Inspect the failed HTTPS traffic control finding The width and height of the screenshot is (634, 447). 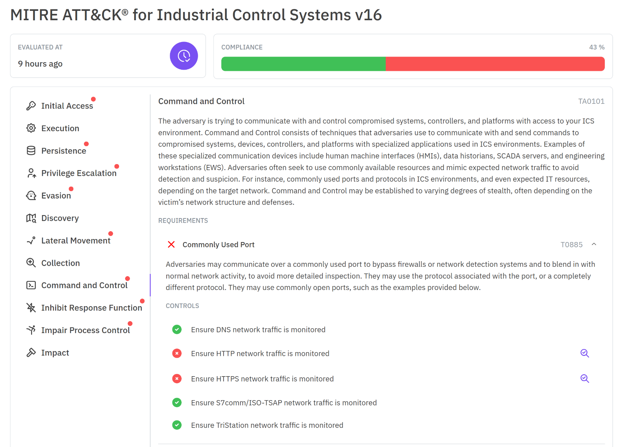click(x=585, y=378)
